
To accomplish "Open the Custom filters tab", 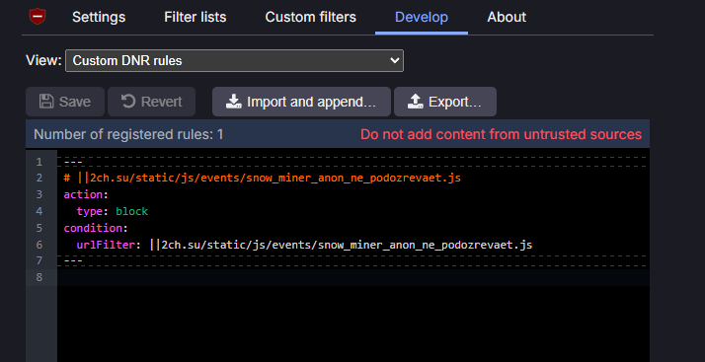I will tap(311, 17).
